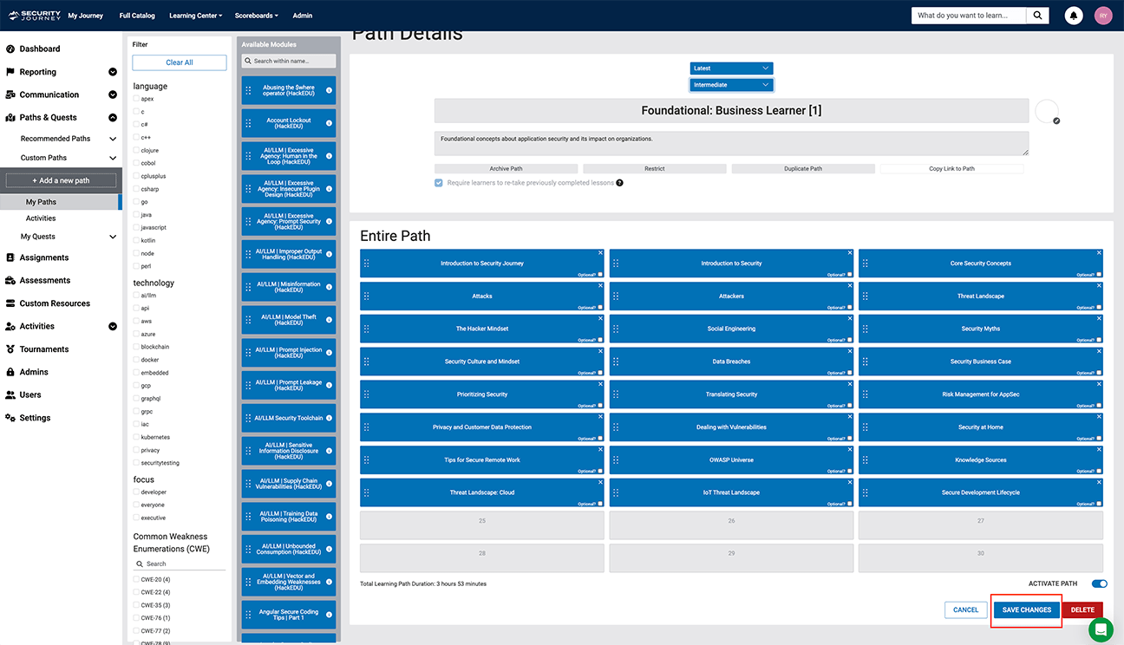Check the java language filter
1124x645 pixels.
(135, 215)
